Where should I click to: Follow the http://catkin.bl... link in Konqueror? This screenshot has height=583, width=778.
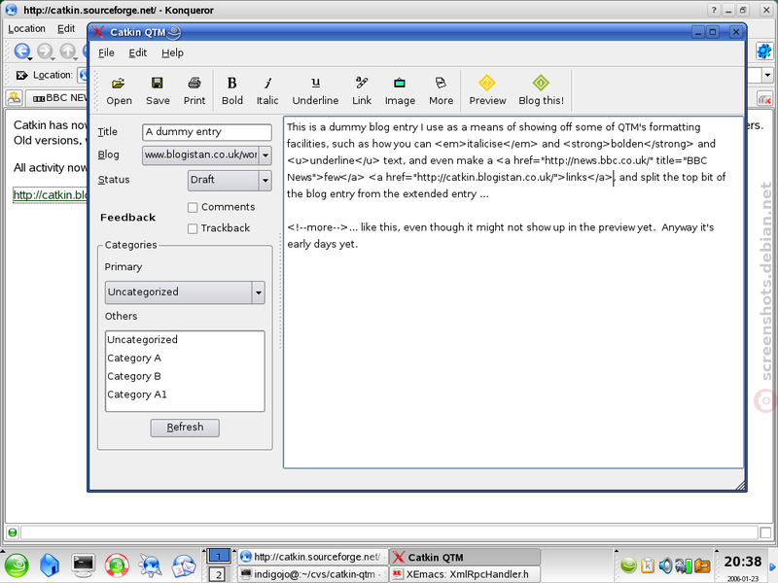pos(51,195)
